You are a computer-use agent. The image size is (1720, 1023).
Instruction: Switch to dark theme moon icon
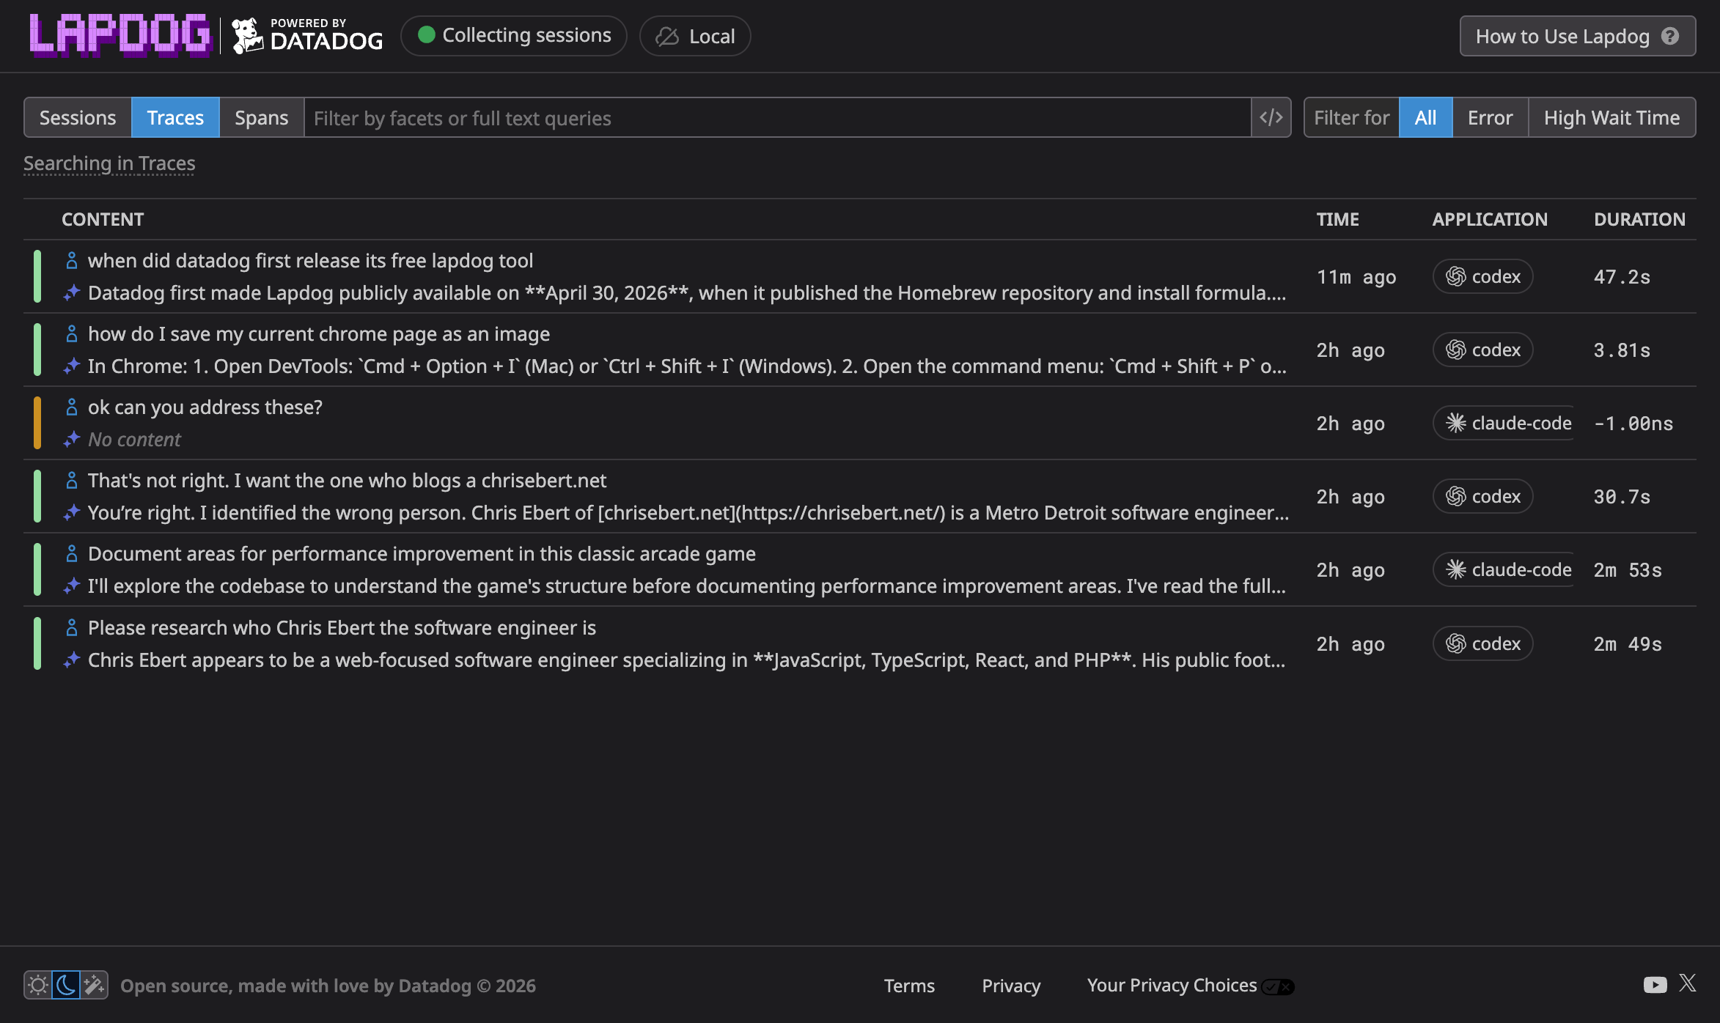(x=66, y=985)
